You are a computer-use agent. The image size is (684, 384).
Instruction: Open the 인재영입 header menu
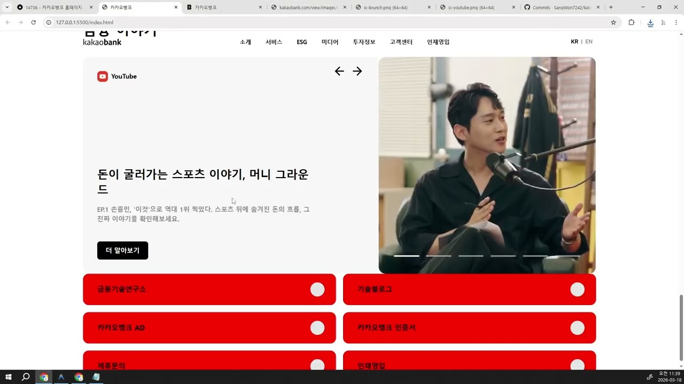(438, 42)
